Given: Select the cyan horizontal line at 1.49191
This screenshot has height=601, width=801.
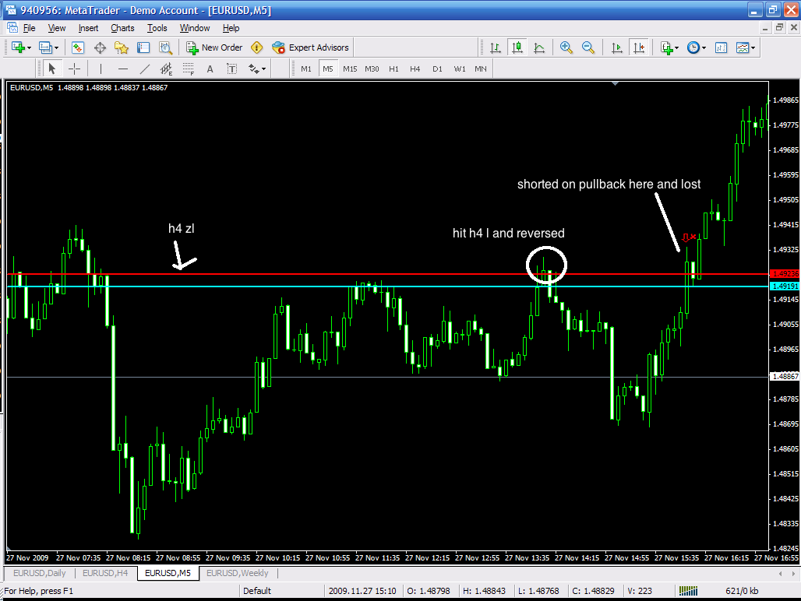Looking at the screenshot, I should pyautogui.click(x=388, y=286).
